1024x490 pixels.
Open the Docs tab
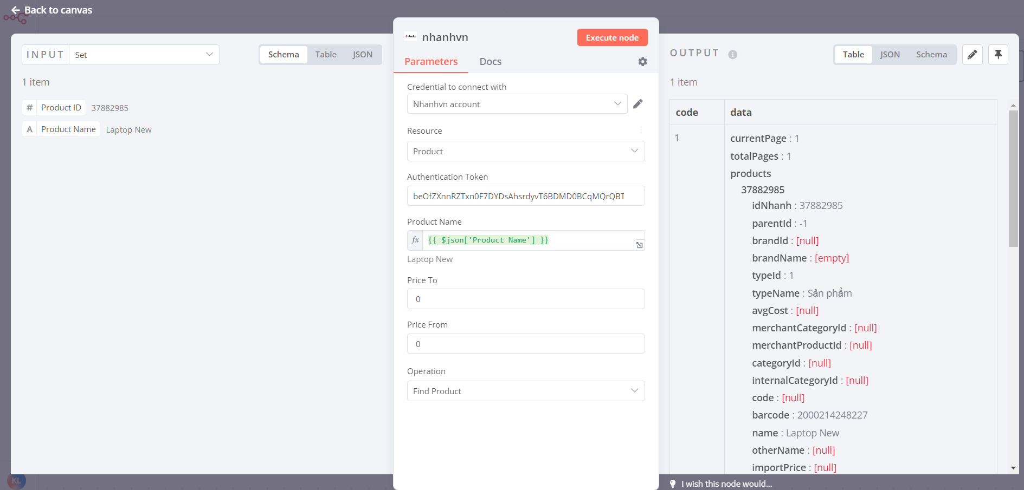coord(490,62)
